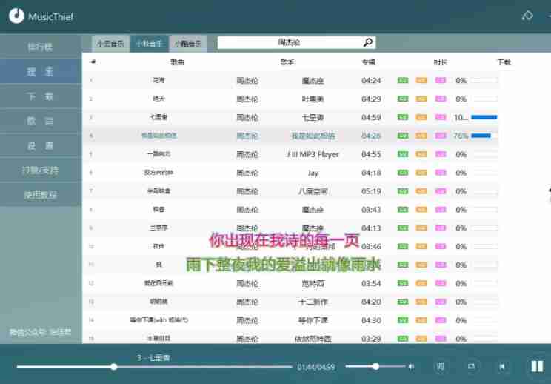Click the previous track icon

click(x=502, y=366)
